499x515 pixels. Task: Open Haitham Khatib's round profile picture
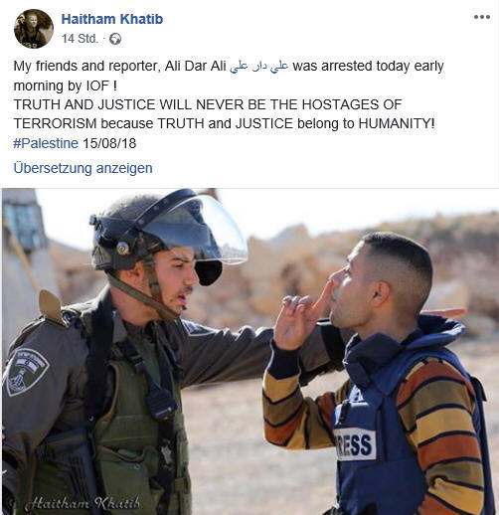point(34,29)
